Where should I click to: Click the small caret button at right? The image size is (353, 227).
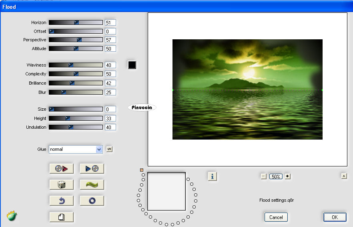click(x=344, y=176)
